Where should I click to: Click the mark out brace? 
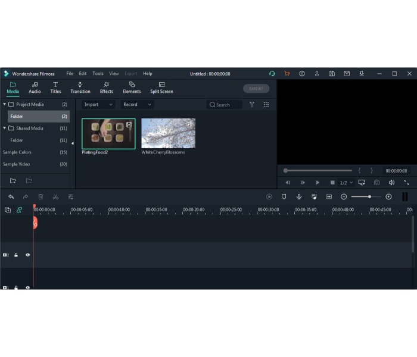click(372, 171)
